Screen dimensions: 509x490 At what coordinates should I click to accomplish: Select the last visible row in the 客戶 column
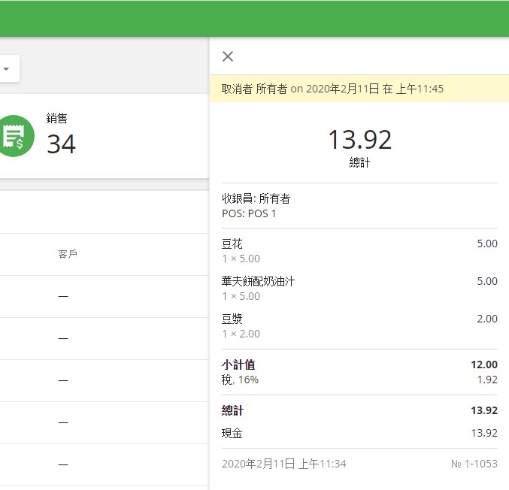[x=63, y=465]
